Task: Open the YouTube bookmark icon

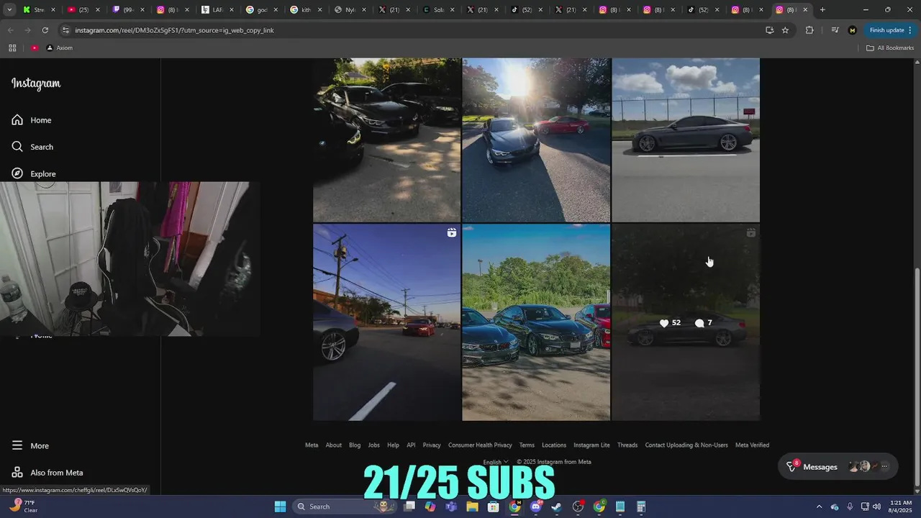Action: [x=35, y=48]
